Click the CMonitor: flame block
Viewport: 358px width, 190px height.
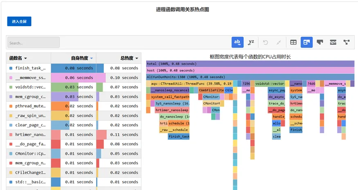click(211, 97)
